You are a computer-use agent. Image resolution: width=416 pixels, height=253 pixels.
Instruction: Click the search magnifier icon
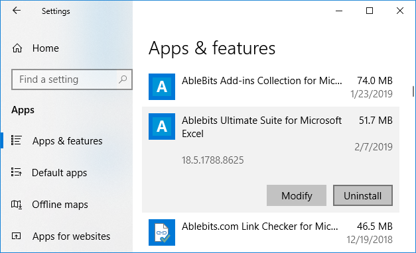coord(123,79)
